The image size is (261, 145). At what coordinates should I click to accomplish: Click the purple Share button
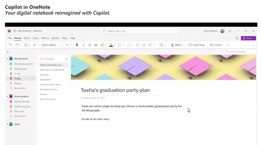click(248, 38)
